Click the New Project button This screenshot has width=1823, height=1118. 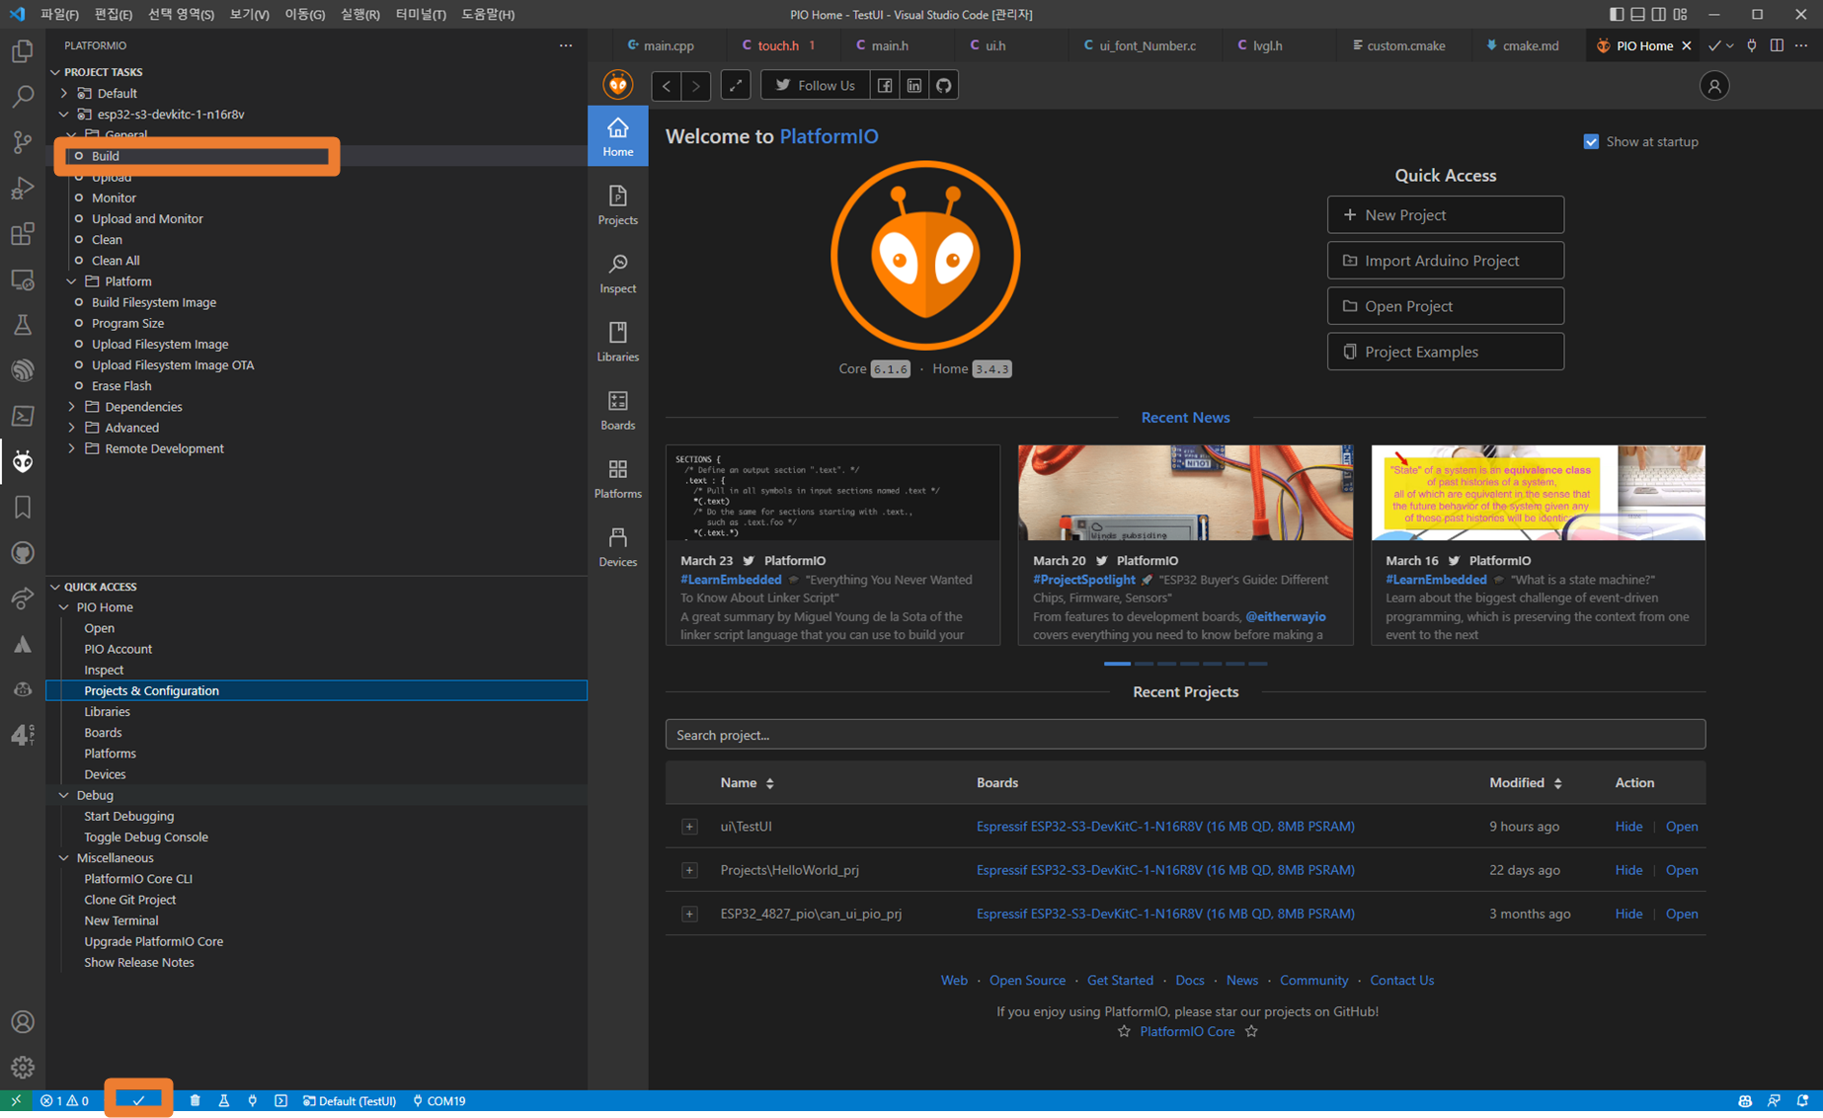(1445, 215)
